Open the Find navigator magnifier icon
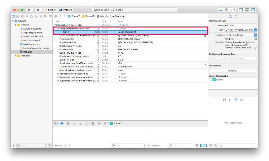This screenshot has width=269, height=161. (27, 16)
